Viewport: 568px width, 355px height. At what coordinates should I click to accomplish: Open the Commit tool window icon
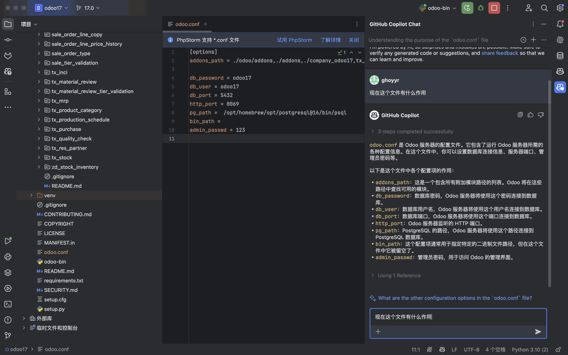tap(8, 40)
